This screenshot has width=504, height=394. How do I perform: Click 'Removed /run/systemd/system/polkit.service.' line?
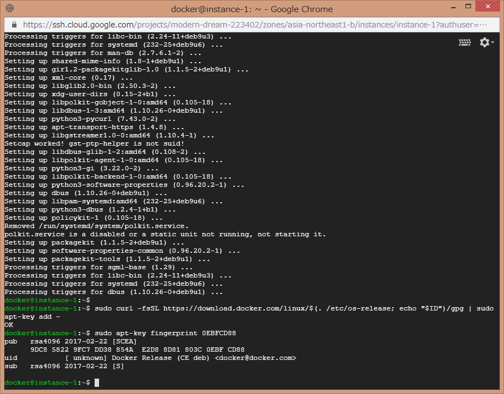tap(96, 226)
